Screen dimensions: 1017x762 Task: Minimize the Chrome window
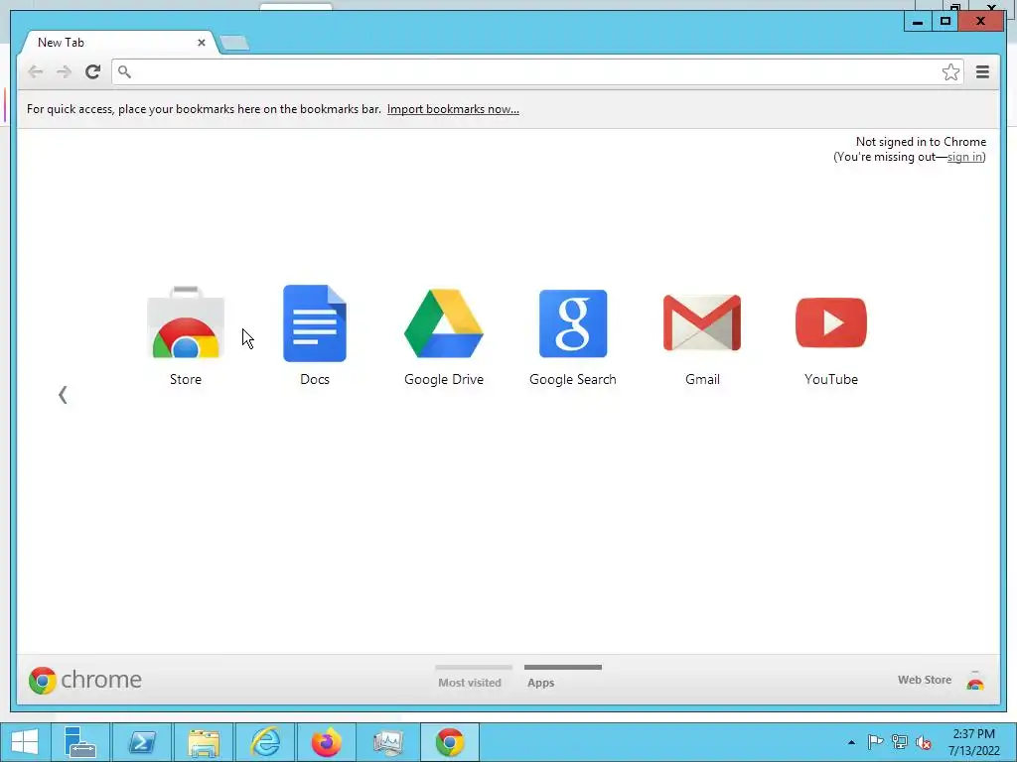[x=918, y=22]
